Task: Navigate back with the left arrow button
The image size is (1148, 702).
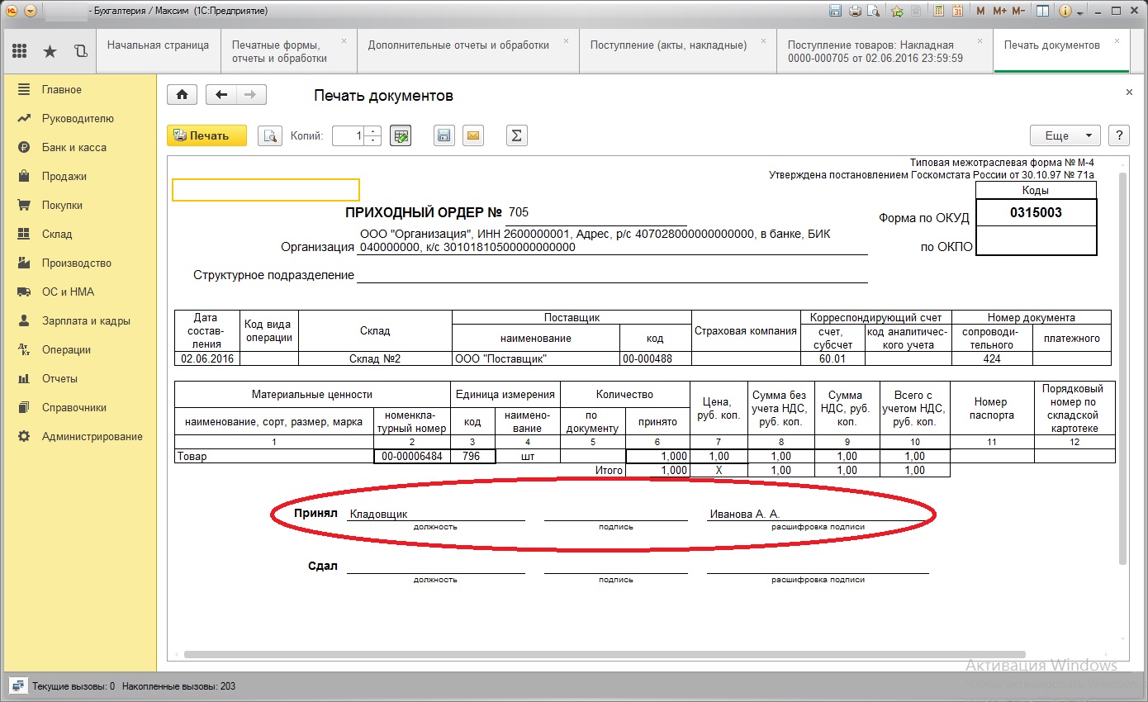Action: (221, 95)
